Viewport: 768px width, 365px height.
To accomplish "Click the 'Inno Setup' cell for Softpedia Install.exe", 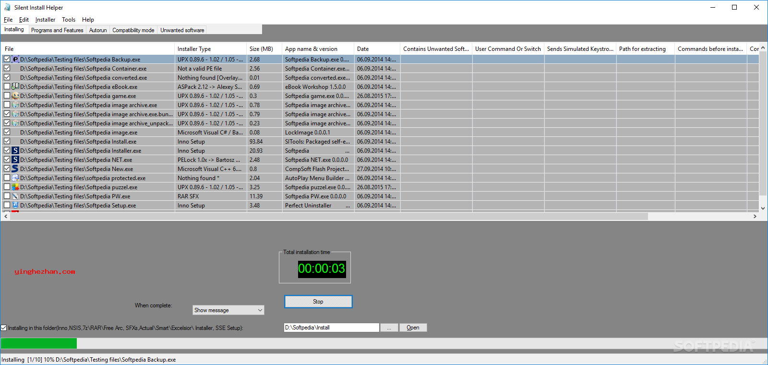I will [211, 142].
